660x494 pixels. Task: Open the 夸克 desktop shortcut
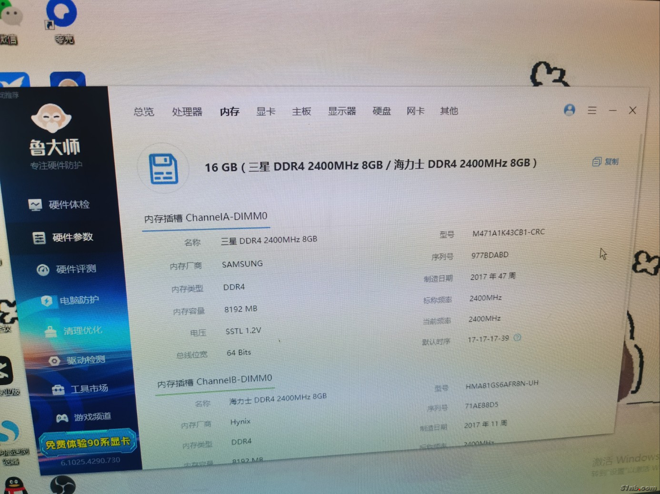click(x=62, y=21)
